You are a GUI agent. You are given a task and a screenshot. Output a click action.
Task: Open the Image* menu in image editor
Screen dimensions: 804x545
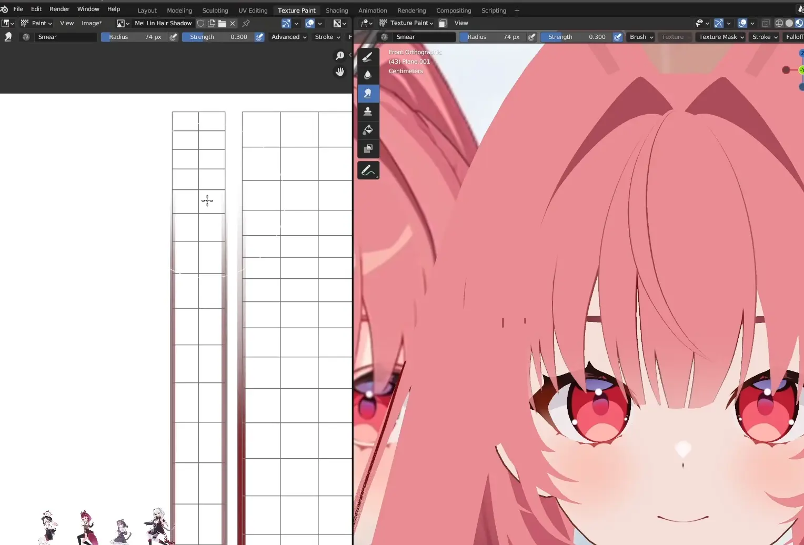(x=92, y=23)
